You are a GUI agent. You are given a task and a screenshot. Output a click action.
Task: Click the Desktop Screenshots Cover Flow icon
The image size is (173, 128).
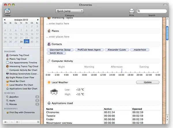[x=7, y=74]
